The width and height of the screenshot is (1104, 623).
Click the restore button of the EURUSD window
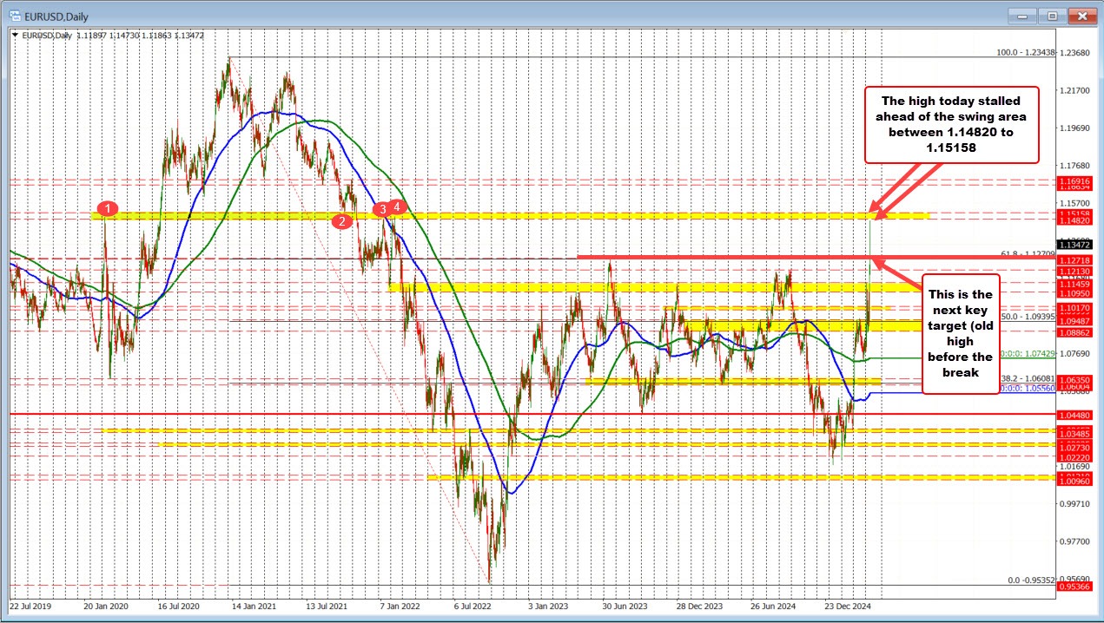tap(1051, 16)
